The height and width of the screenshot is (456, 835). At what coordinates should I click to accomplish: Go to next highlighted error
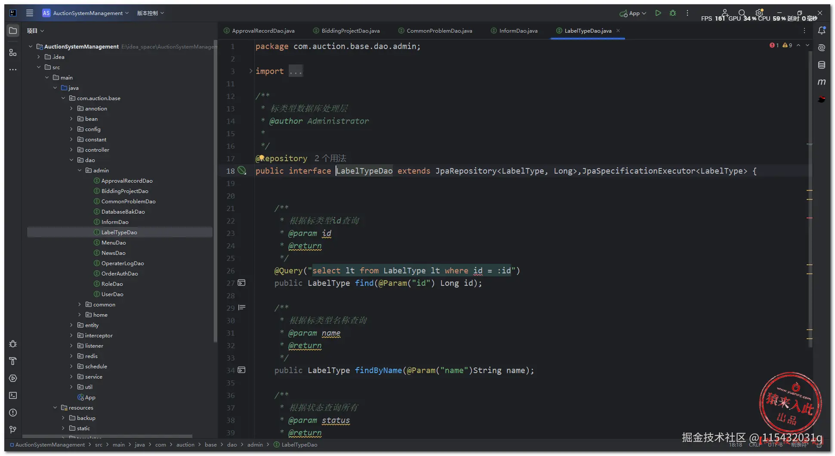click(x=807, y=45)
